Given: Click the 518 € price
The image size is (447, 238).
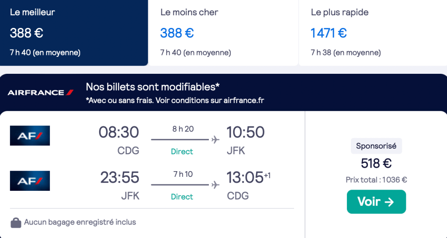Looking at the screenshot, I should point(376,163).
